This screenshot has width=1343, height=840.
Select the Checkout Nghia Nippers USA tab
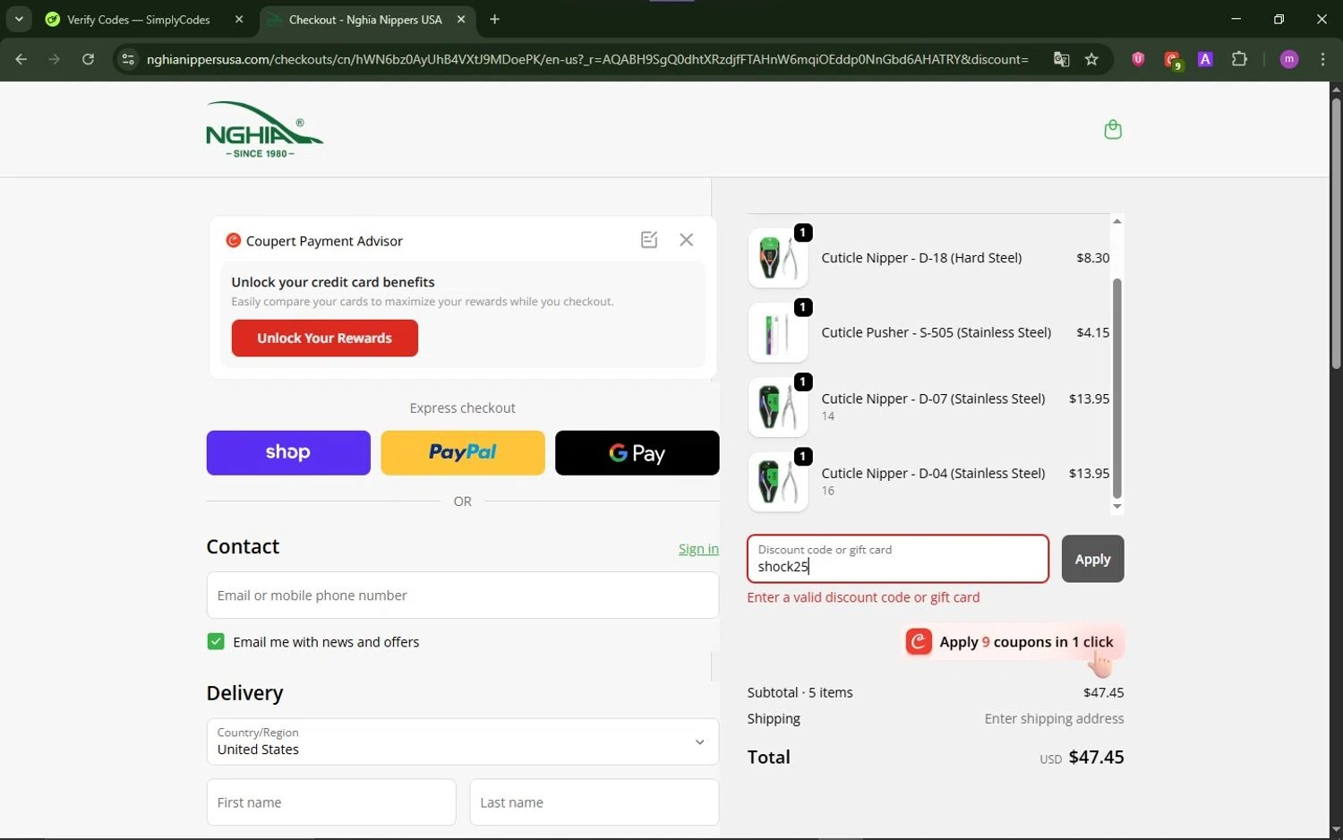[x=365, y=20]
